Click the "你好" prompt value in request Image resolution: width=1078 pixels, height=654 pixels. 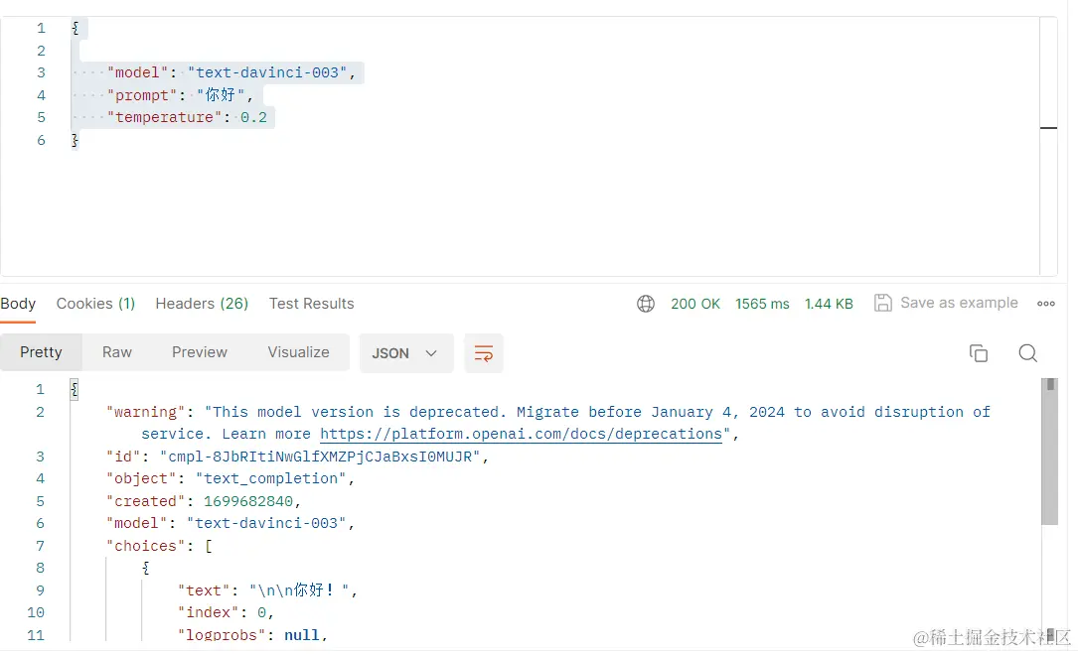point(222,95)
